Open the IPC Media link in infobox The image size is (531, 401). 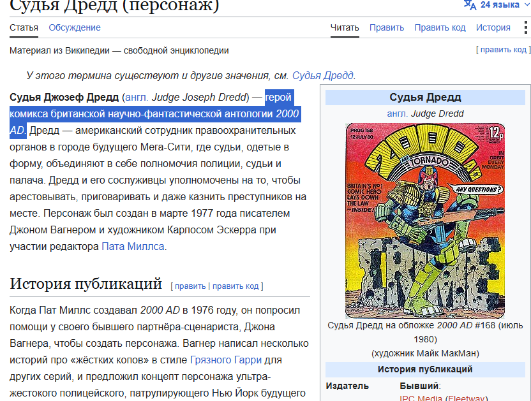click(421, 398)
